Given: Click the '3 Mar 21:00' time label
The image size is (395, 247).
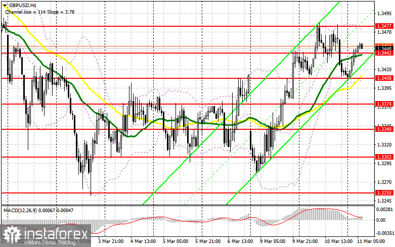Looking at the screenshot, I should pos(111,241).
